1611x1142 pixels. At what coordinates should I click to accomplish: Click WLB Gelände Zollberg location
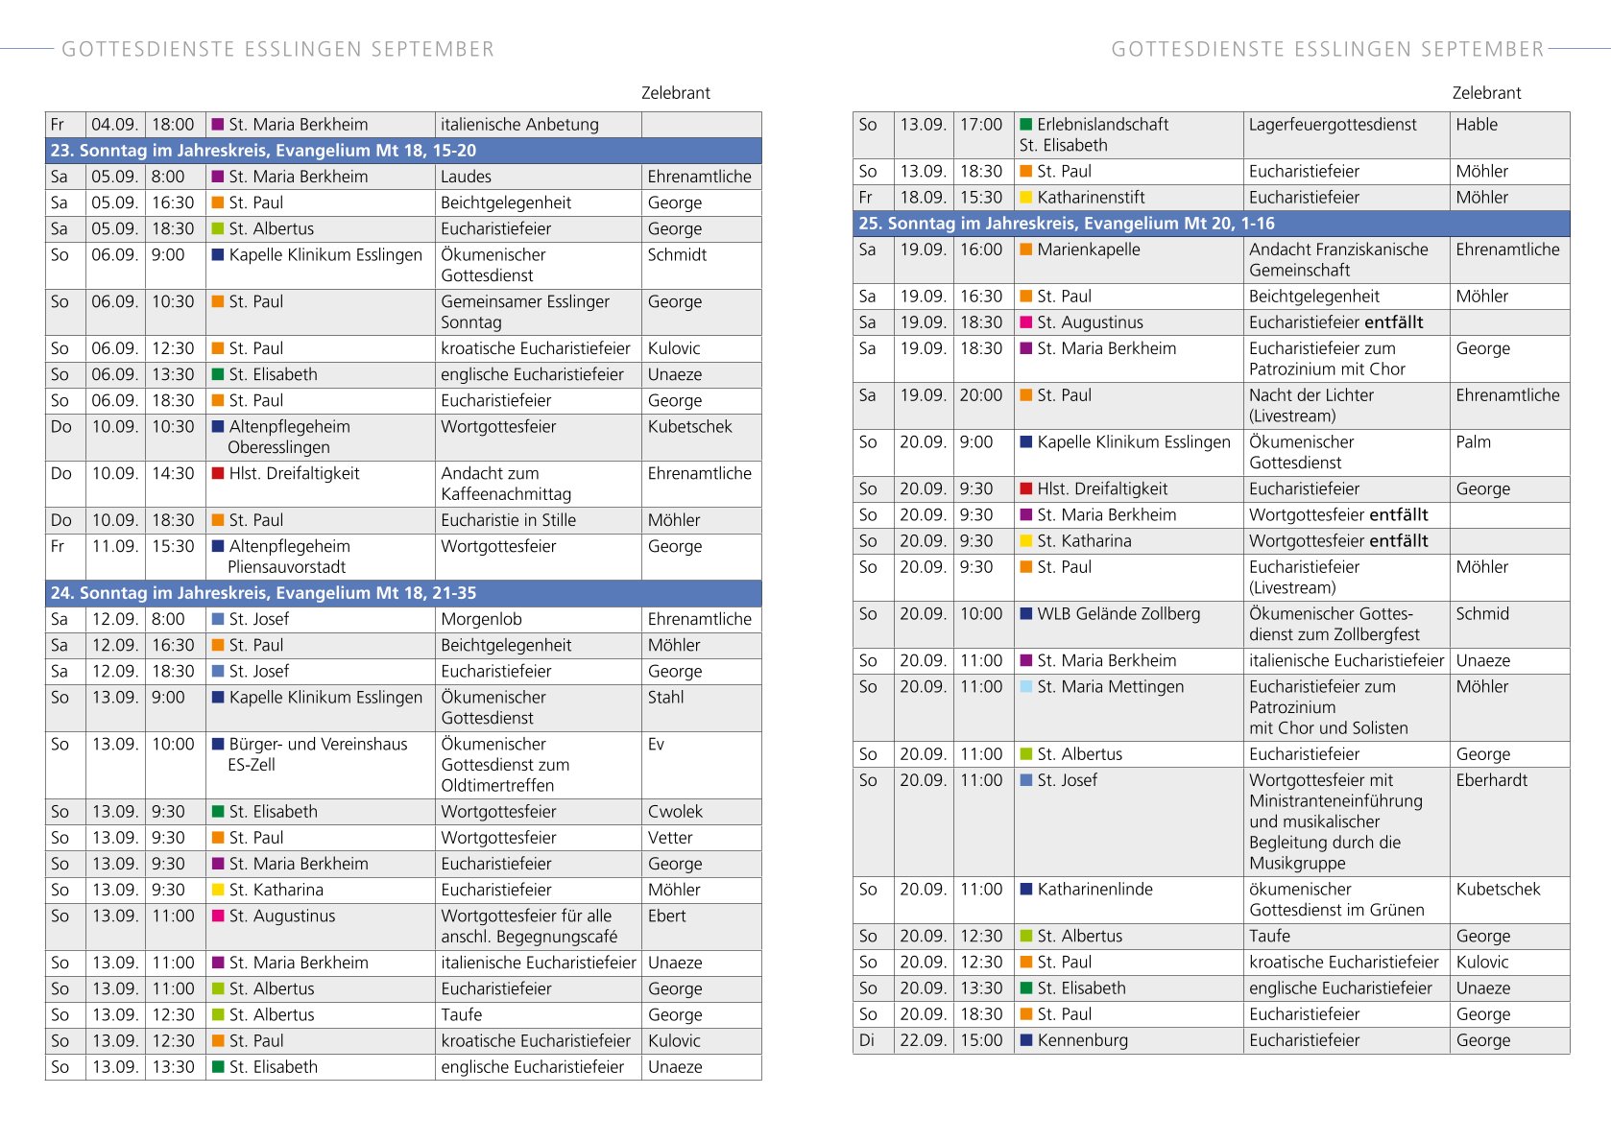pos(1118,614)
